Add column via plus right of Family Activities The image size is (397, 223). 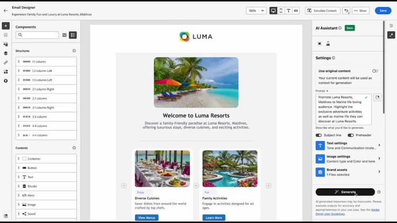coord(268,186)
